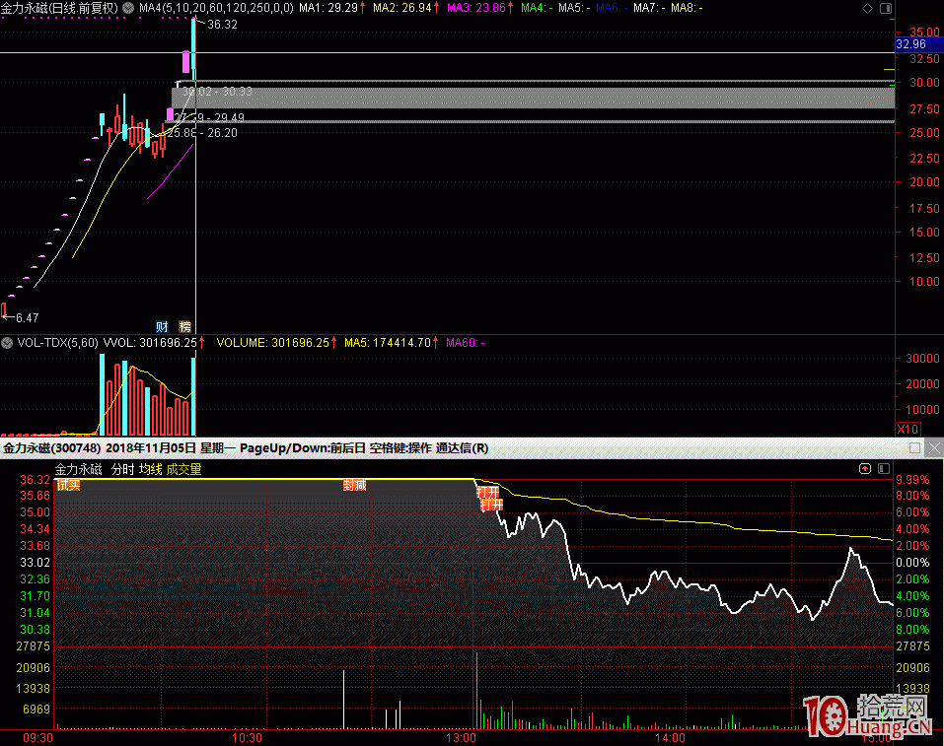Maximize the intraday popup window
This screenshot has width=944, height=746.
click(915, 448)
